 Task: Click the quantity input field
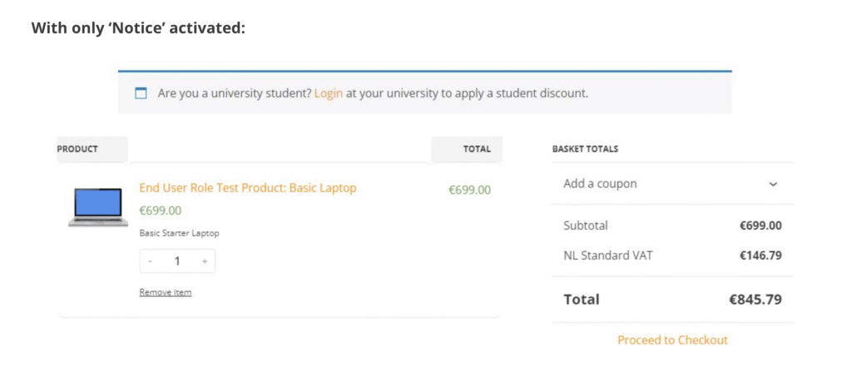coord(177,261)
